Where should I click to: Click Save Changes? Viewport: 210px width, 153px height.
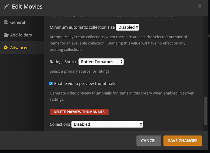click(x=183, y=141)
